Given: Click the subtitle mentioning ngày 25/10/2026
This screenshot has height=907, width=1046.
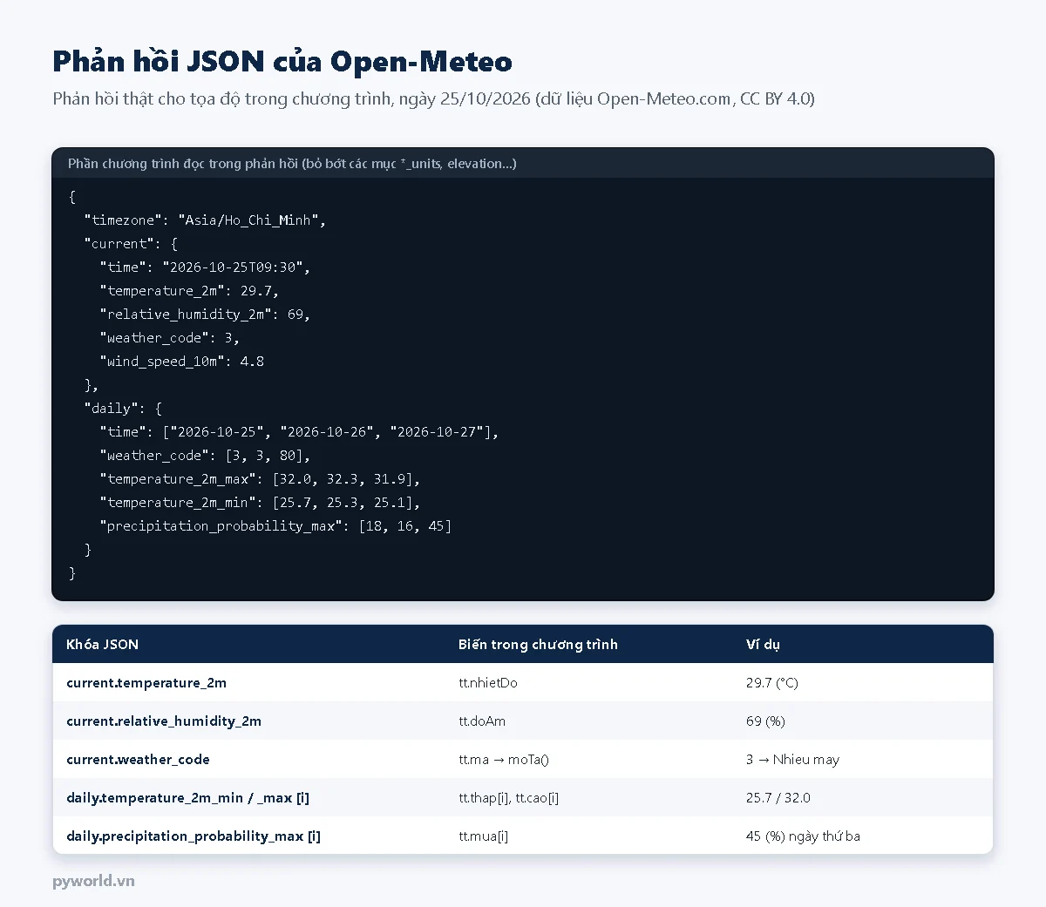Looking at the screenshot, I should pyautogui.click(x=433, y=98).
